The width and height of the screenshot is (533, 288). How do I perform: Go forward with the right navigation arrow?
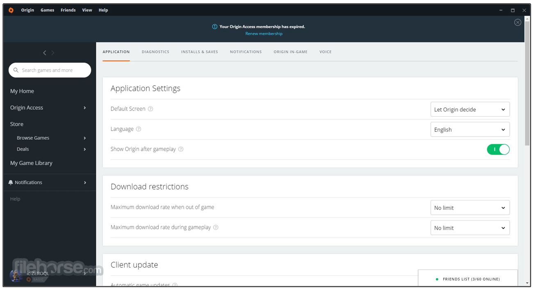coord(53,53)
